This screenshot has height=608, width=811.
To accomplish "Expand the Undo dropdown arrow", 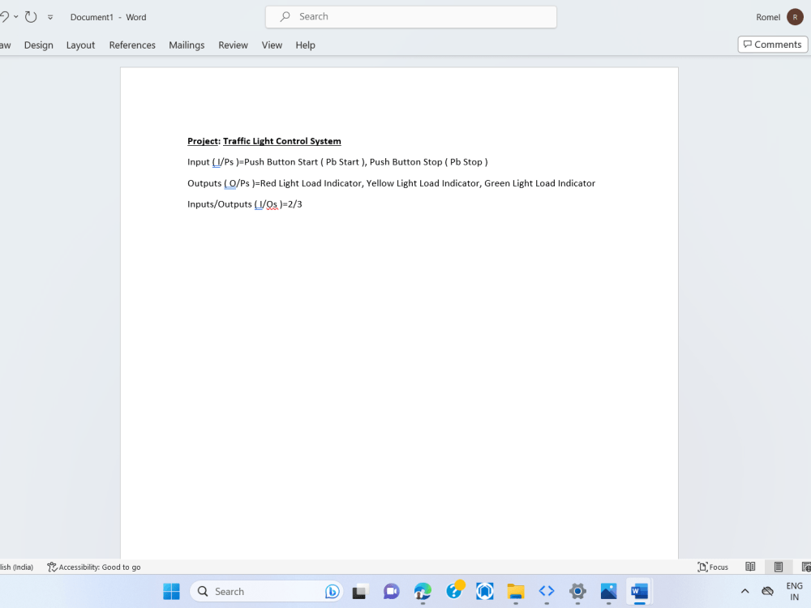I will tap(15, 16).
